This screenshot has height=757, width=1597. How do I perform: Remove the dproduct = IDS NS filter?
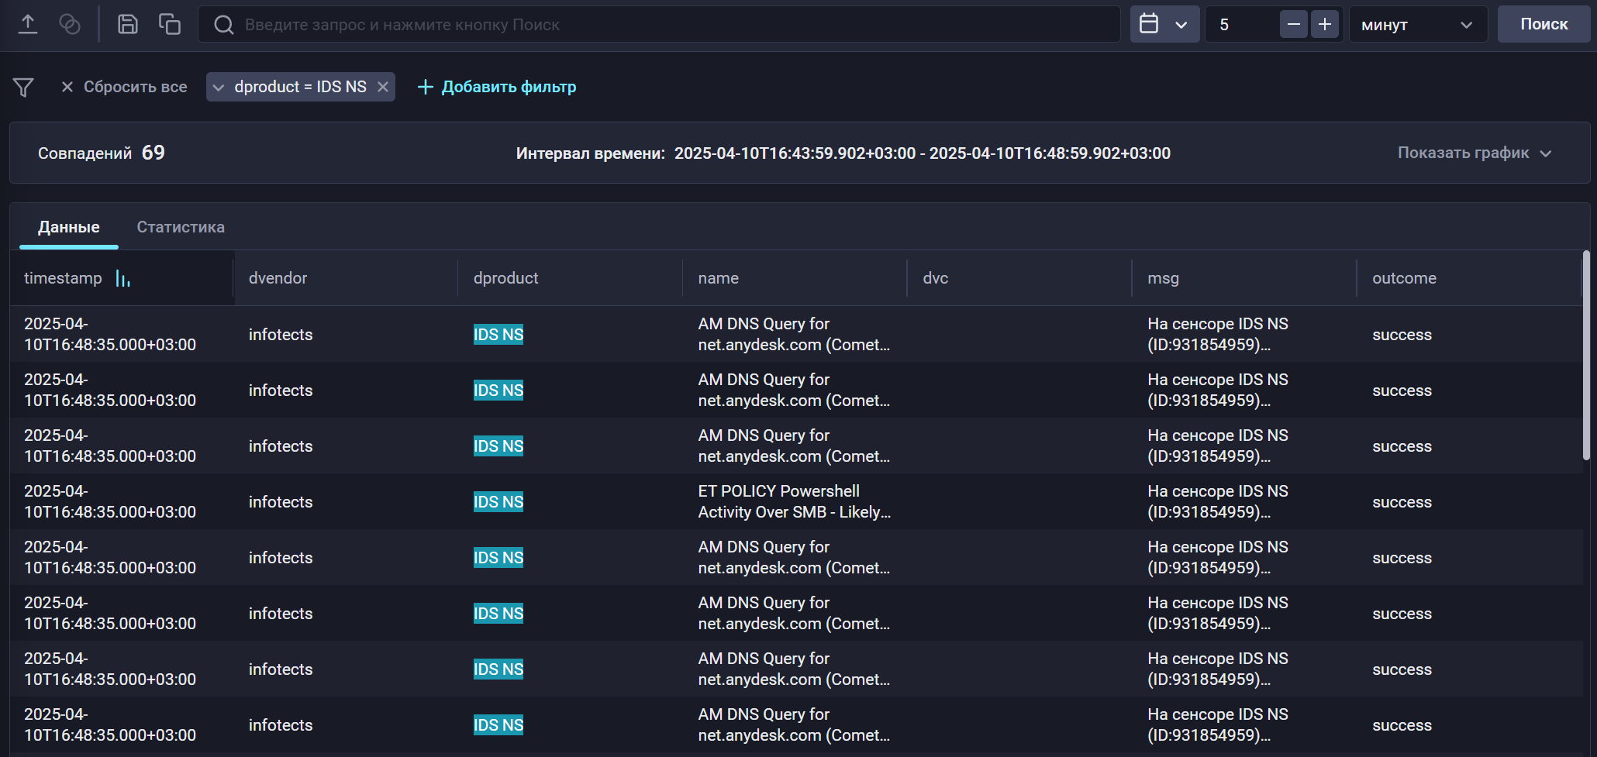click(383, 87)
